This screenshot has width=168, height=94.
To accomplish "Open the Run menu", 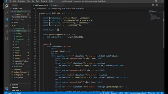I will tap(38, 1).
